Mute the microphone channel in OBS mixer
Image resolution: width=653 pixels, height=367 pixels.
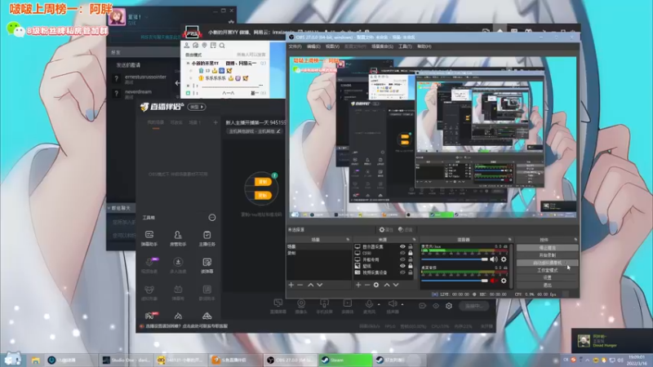click(494, 259)
